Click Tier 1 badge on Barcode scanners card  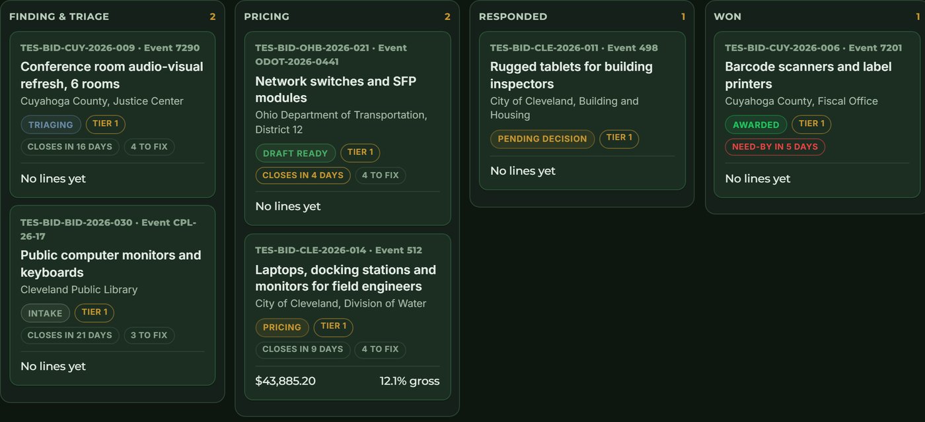pos(811,124)
